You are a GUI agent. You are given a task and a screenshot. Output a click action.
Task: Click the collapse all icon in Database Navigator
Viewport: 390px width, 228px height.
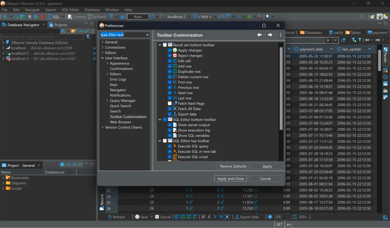coord(81,31)
